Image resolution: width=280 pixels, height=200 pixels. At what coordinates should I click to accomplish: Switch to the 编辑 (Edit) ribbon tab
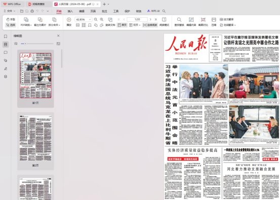pyautogui.click(x=82, y=11)
